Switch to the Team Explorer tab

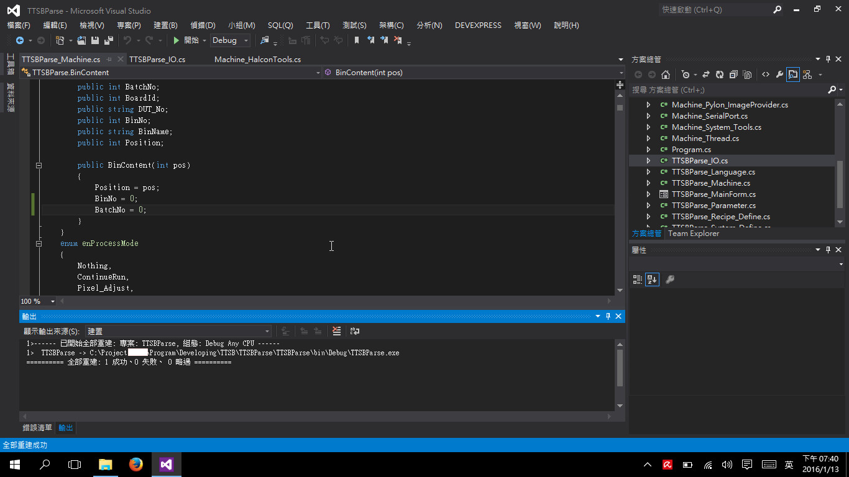tap(694, 234)
